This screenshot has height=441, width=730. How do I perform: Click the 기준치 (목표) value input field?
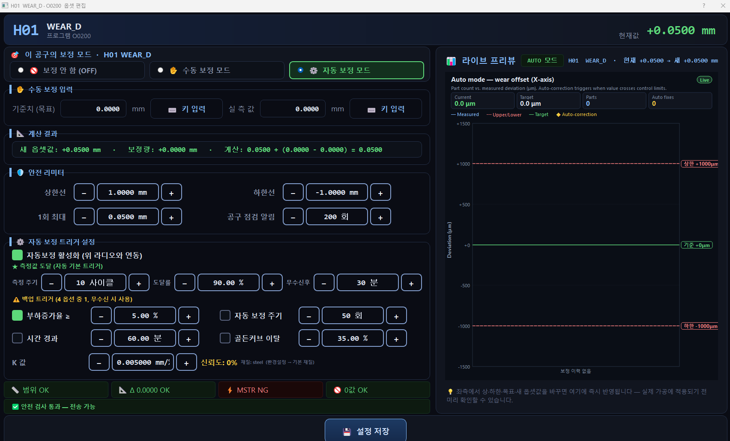coord(93,109)
